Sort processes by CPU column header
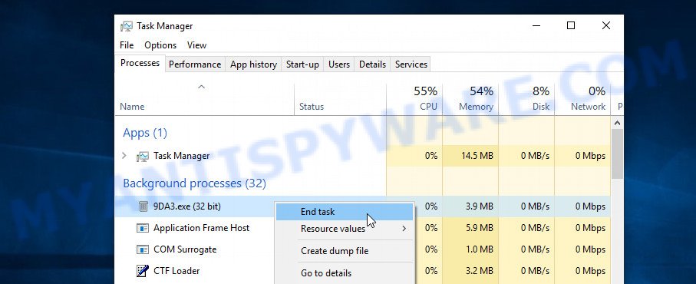Viewport: 696px width, 284px height. click(414, 99)
